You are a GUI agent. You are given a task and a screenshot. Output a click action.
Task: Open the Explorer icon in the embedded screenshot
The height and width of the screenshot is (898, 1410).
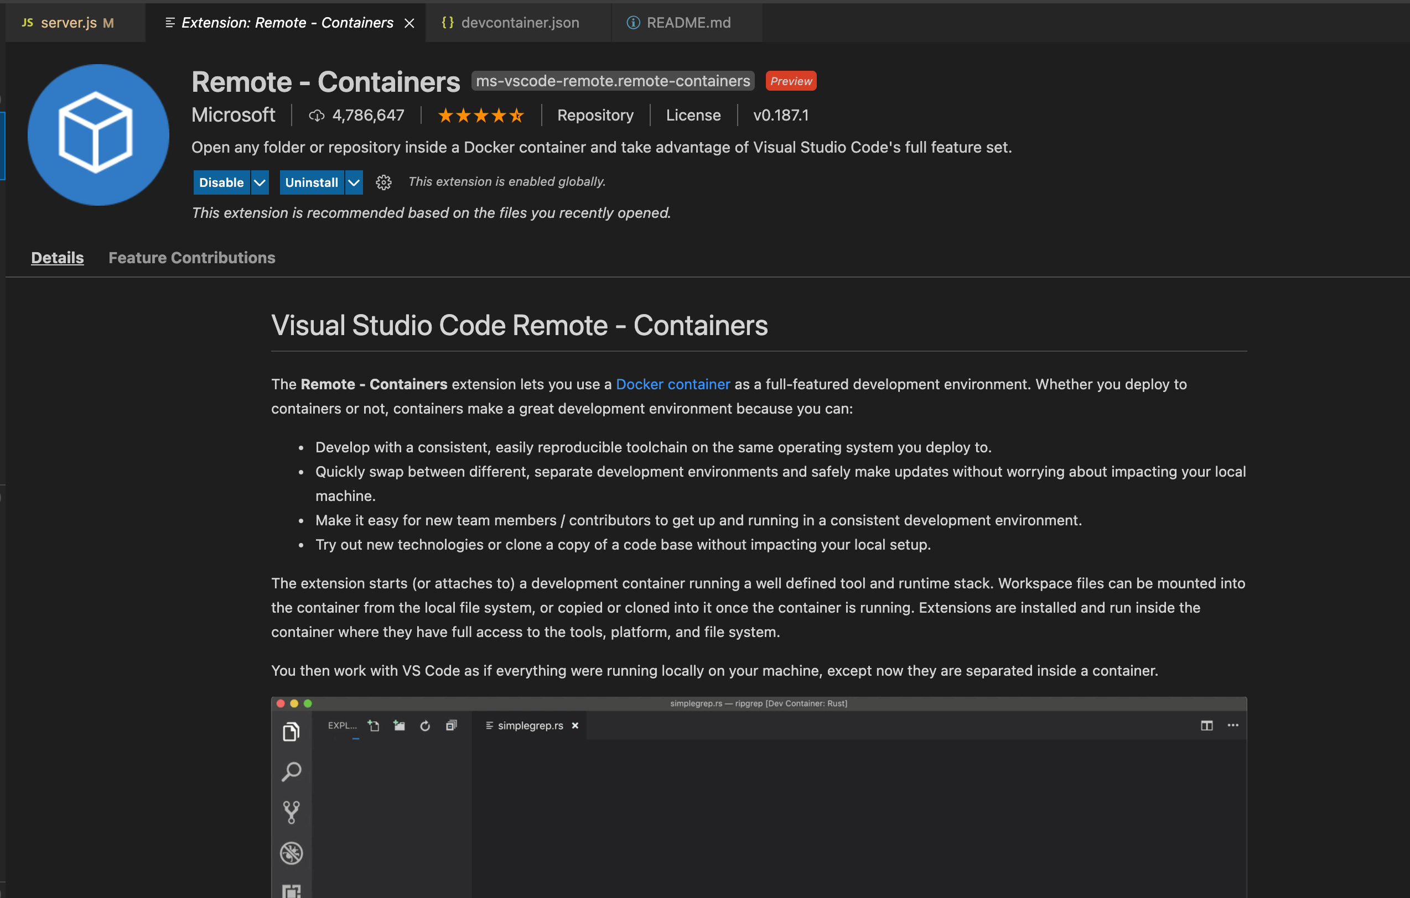292,731
